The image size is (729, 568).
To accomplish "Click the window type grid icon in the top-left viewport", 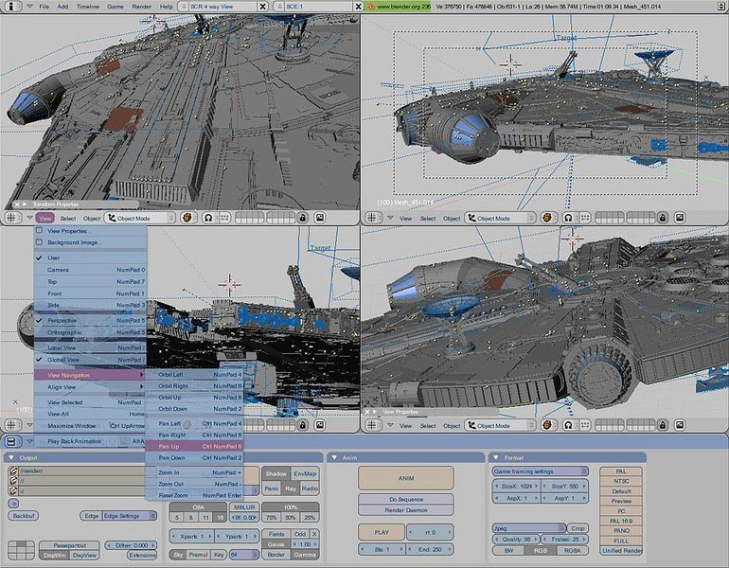I will point(12,218).
